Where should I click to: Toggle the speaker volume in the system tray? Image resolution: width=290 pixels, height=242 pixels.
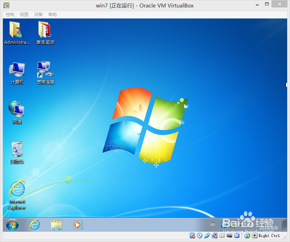click(249, 224)
